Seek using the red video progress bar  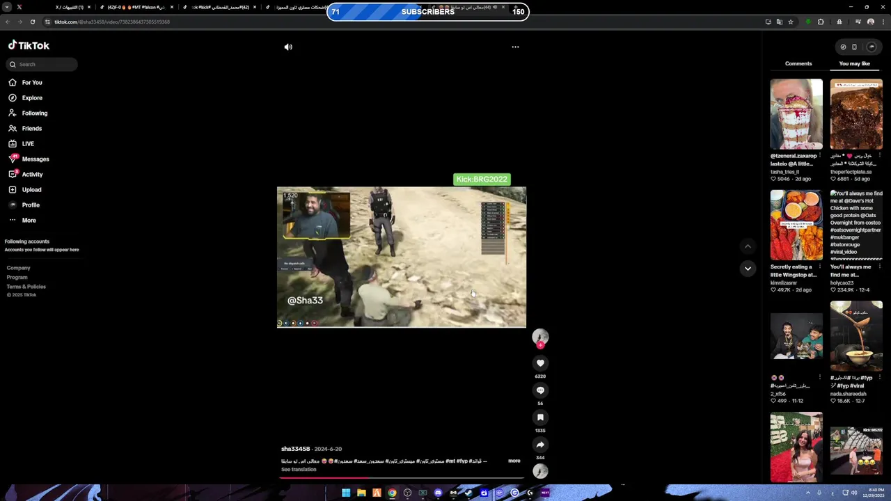(x=402, y=478)
